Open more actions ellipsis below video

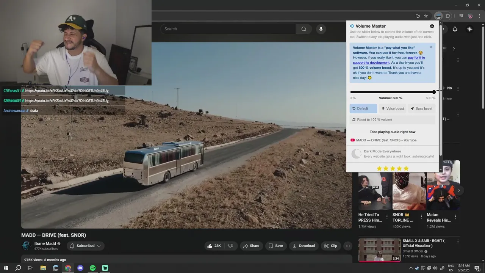click(x=347, y=246)
